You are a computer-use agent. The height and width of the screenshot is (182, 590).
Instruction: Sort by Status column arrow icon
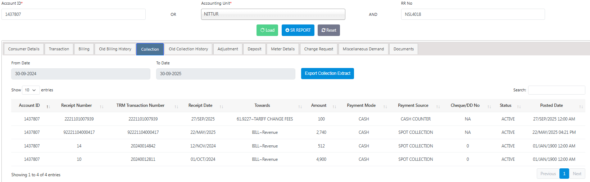(519, 106)
